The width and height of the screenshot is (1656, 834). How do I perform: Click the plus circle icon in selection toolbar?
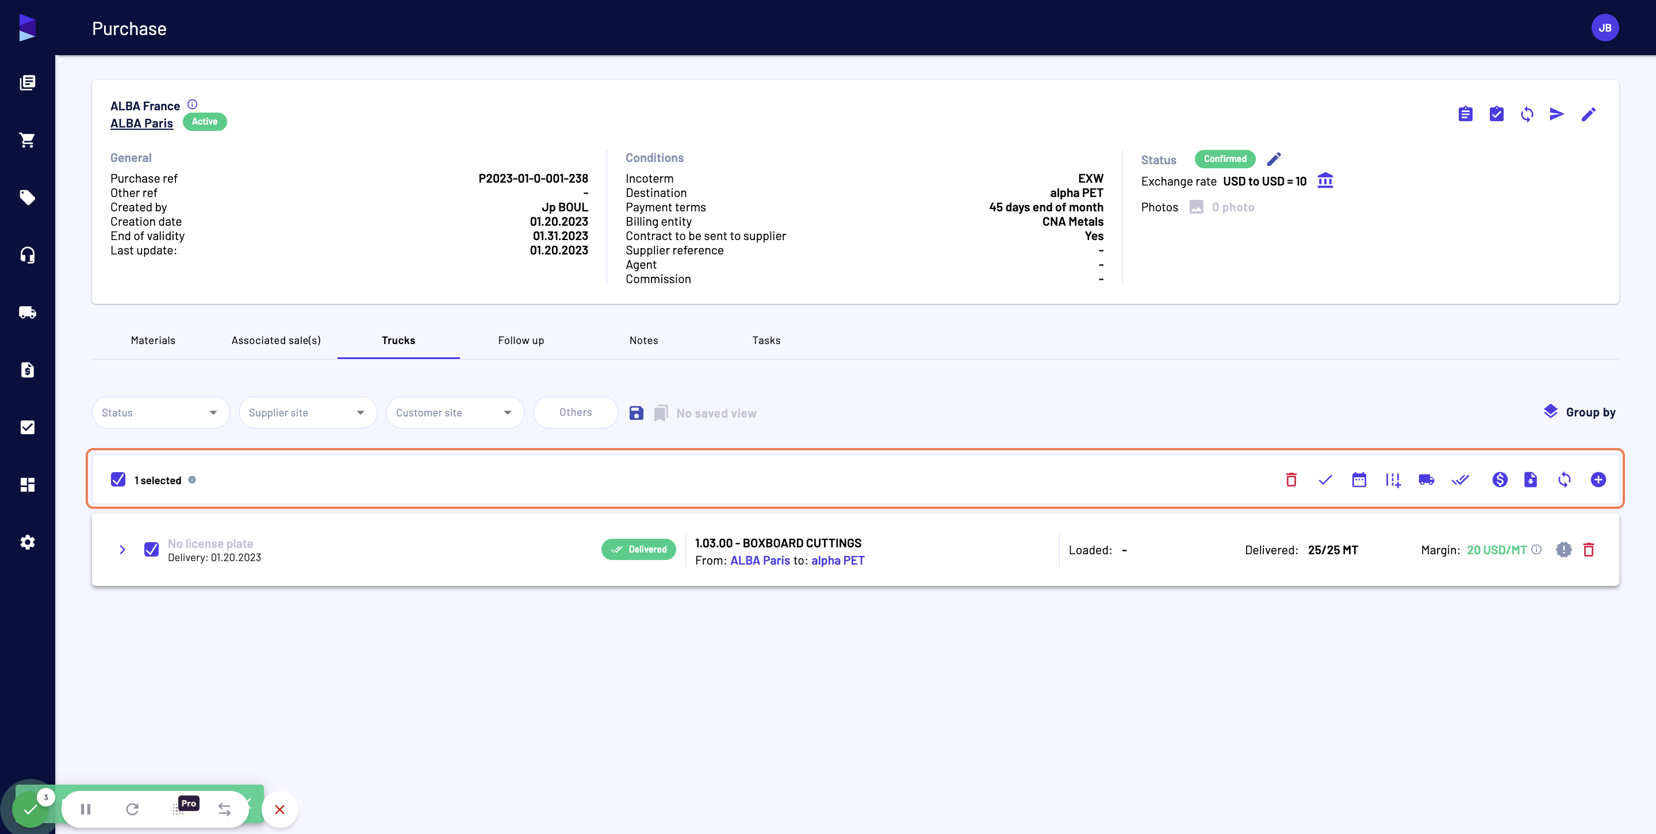pos(1598,480)
